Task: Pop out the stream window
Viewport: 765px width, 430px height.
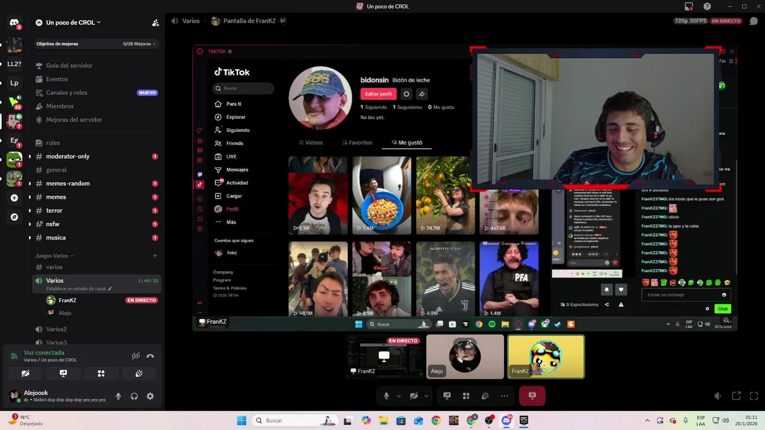Action: coord(736,396)
